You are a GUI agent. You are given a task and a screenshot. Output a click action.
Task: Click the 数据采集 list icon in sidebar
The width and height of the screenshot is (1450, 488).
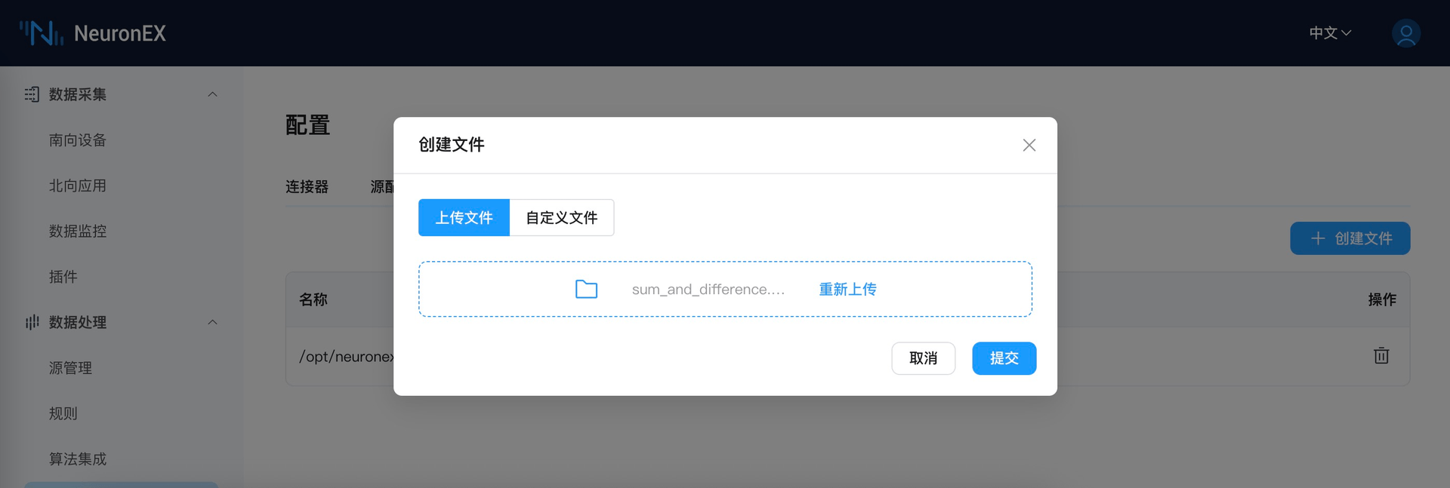pos(32,94)
